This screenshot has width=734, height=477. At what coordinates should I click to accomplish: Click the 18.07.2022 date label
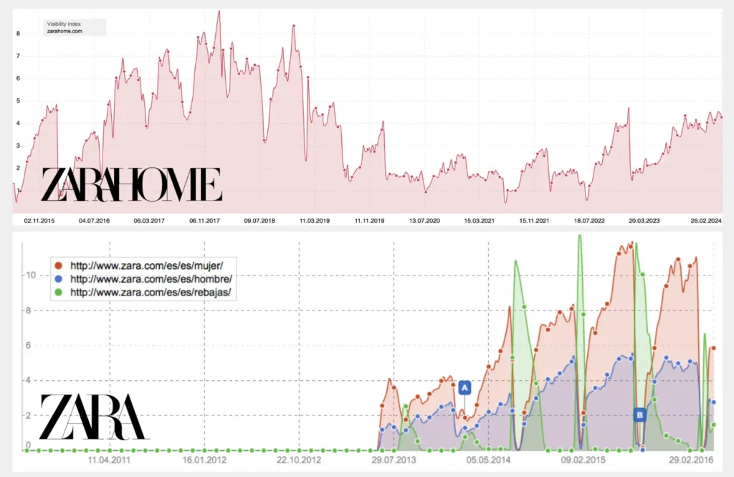tap(589, 221)
